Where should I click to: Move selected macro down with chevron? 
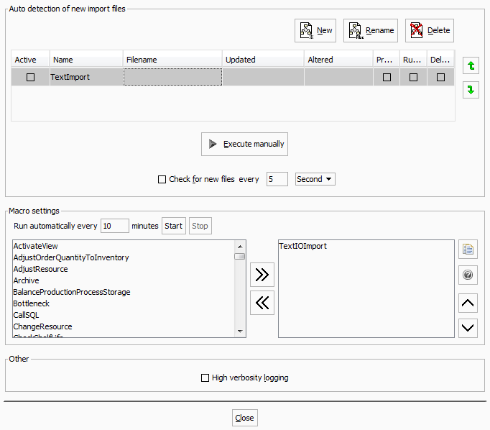pos(468,328)
